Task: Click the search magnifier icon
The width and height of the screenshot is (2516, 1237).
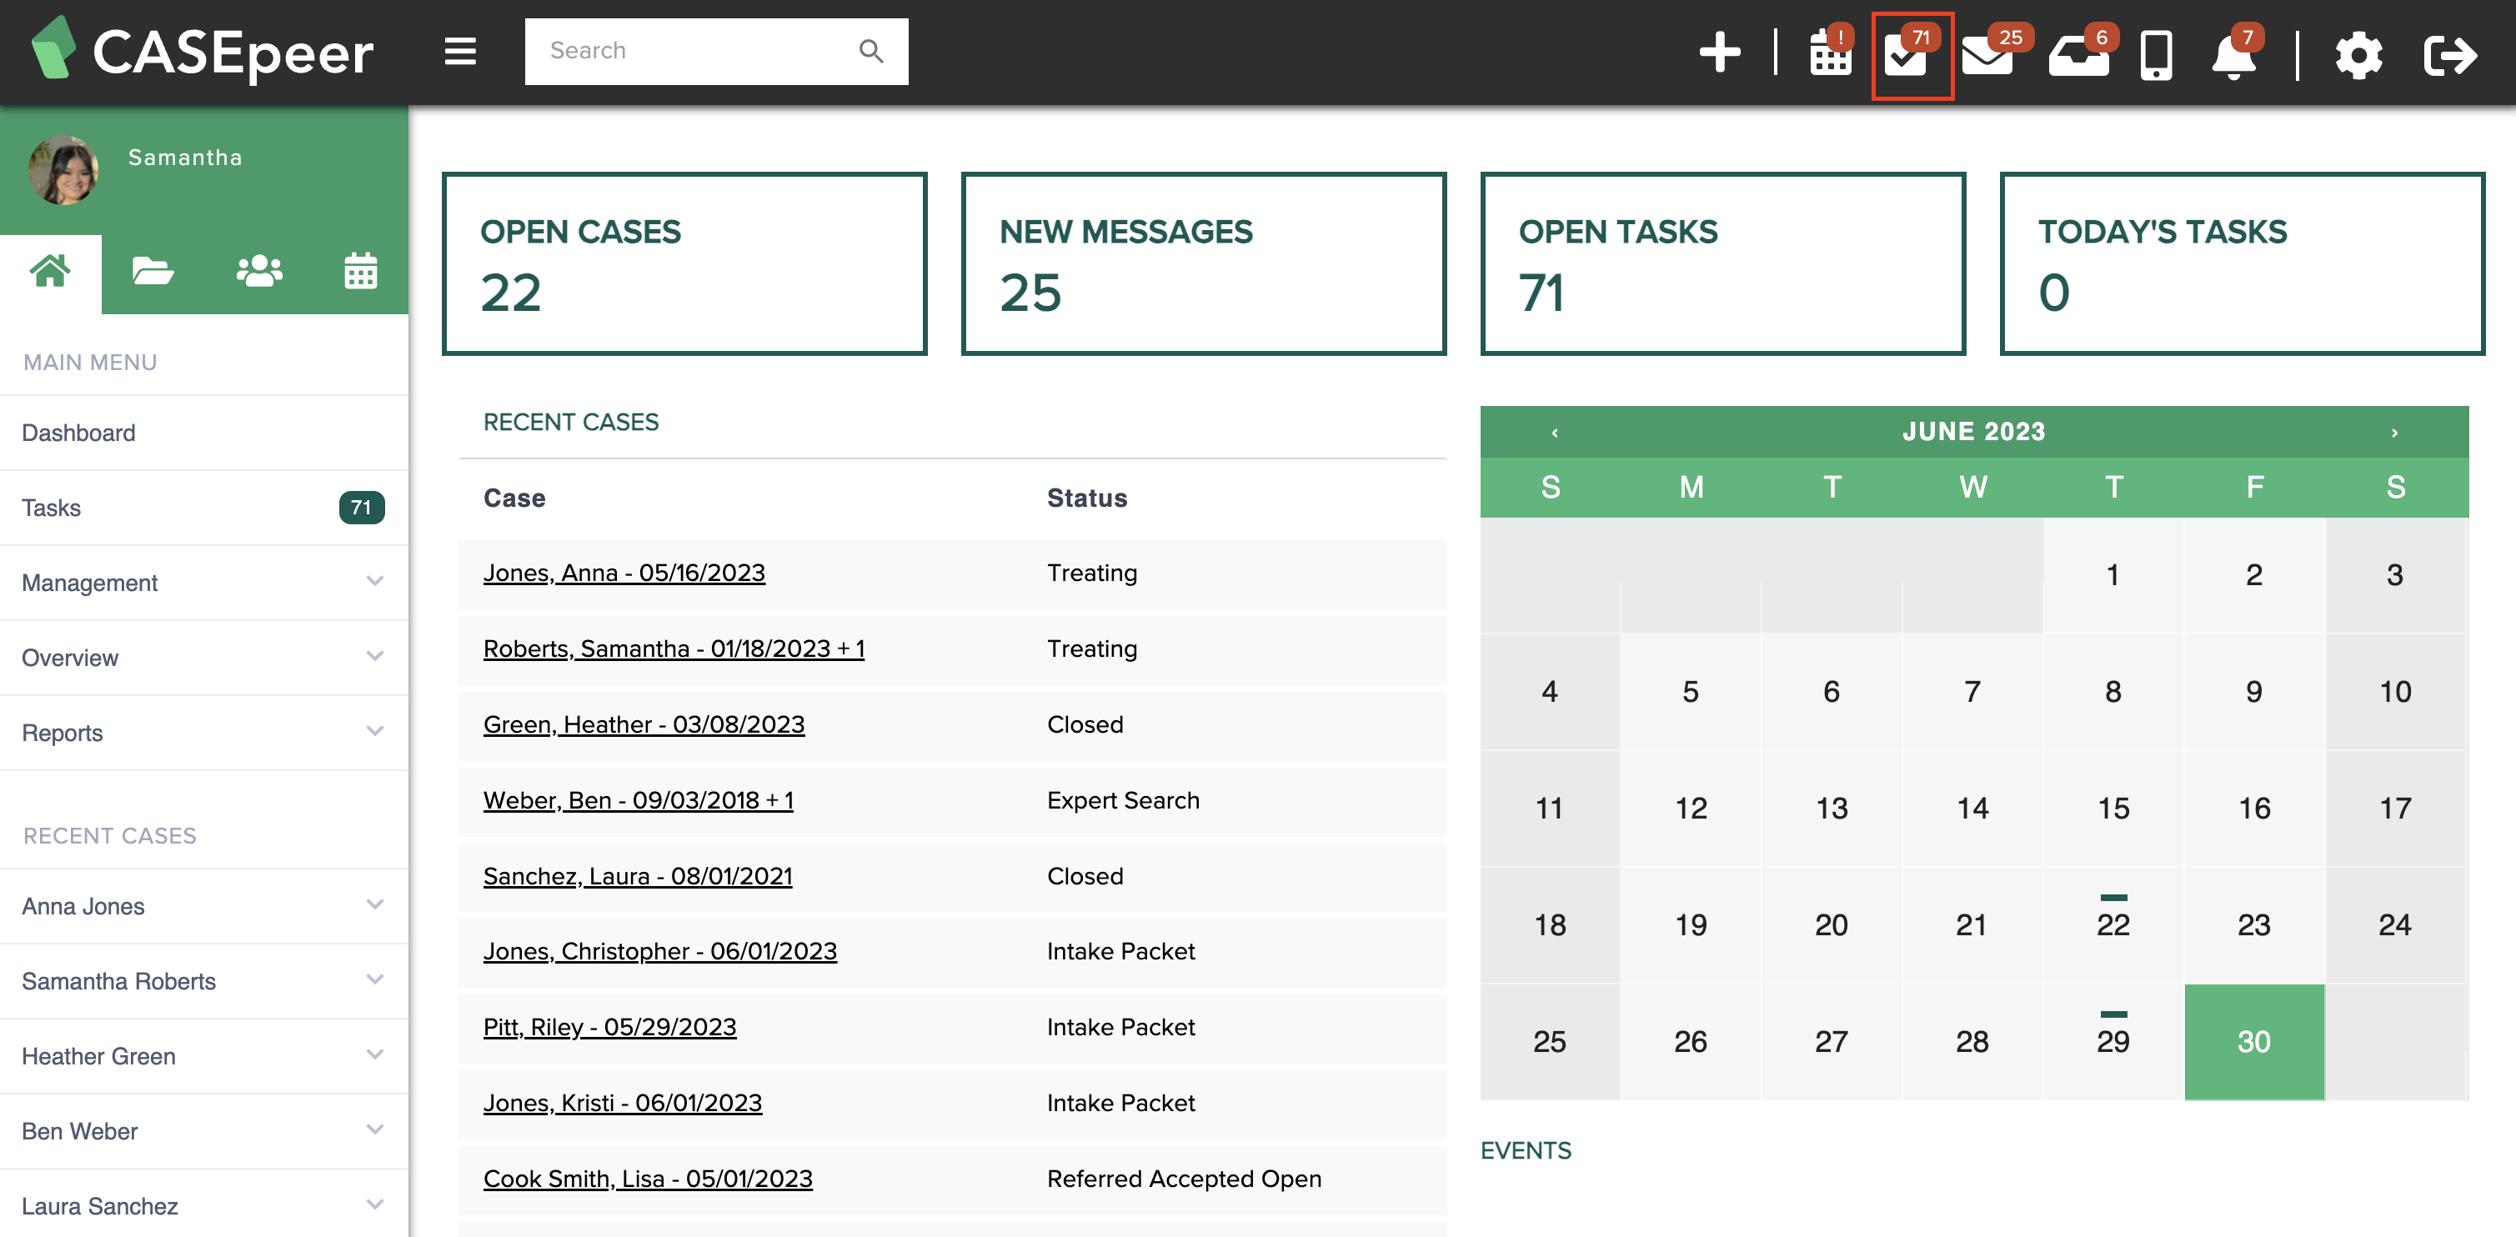Action: (870, 51)
